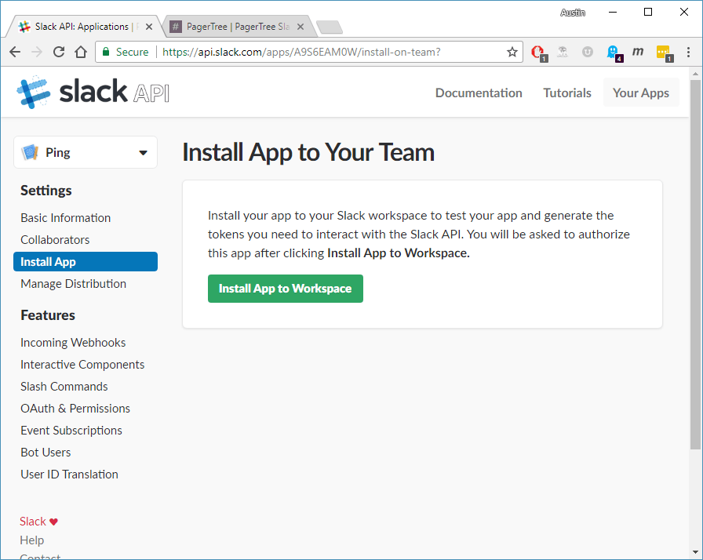Click the Secure padlock site info

coord(126,52)
